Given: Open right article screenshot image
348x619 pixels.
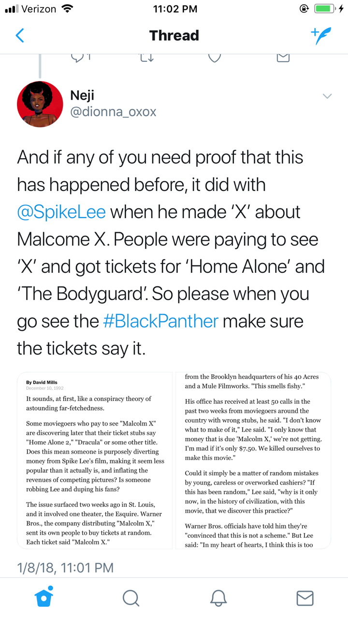Looking at the screenshot, I should (253, 460).
